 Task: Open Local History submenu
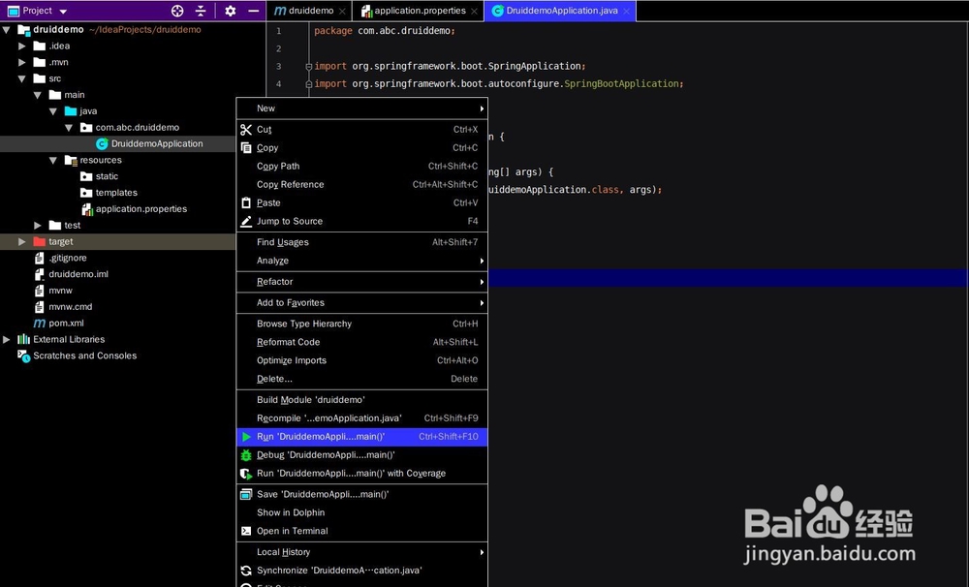tap(362, 552)
